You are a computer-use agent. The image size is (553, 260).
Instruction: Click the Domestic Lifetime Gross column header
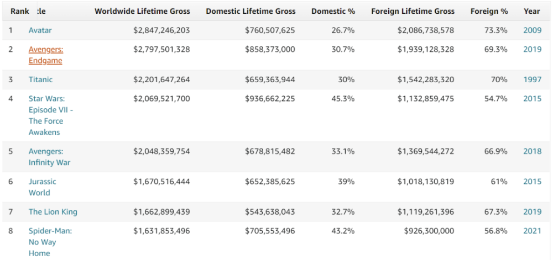point(251,11)
